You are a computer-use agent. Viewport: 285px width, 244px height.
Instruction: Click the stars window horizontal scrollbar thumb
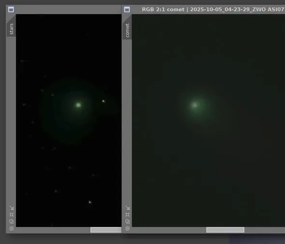point(106,230)
